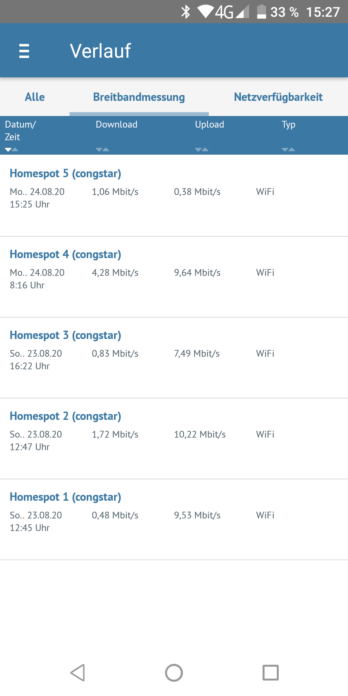Tap the WiFi signal status icon
The image size is (348, 696).
[x=205, y=12]
